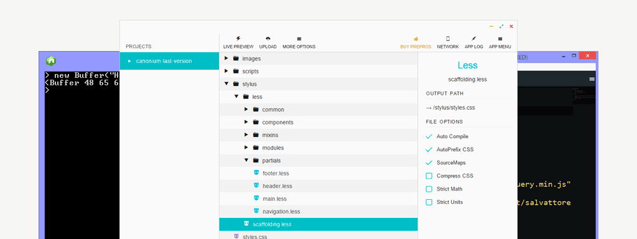Click hamburger icon in the dark editor window
Screen dimensions: 637x239
click(592, 79)
